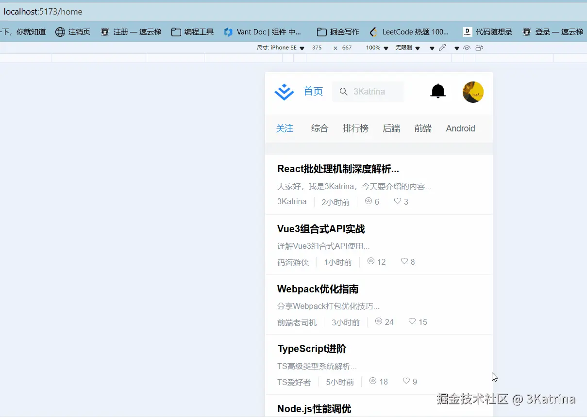Image resolution: width=587 pixels, height=417 pixels.
Task: Switch to the Android tab
Action: (x=460, y=128)
